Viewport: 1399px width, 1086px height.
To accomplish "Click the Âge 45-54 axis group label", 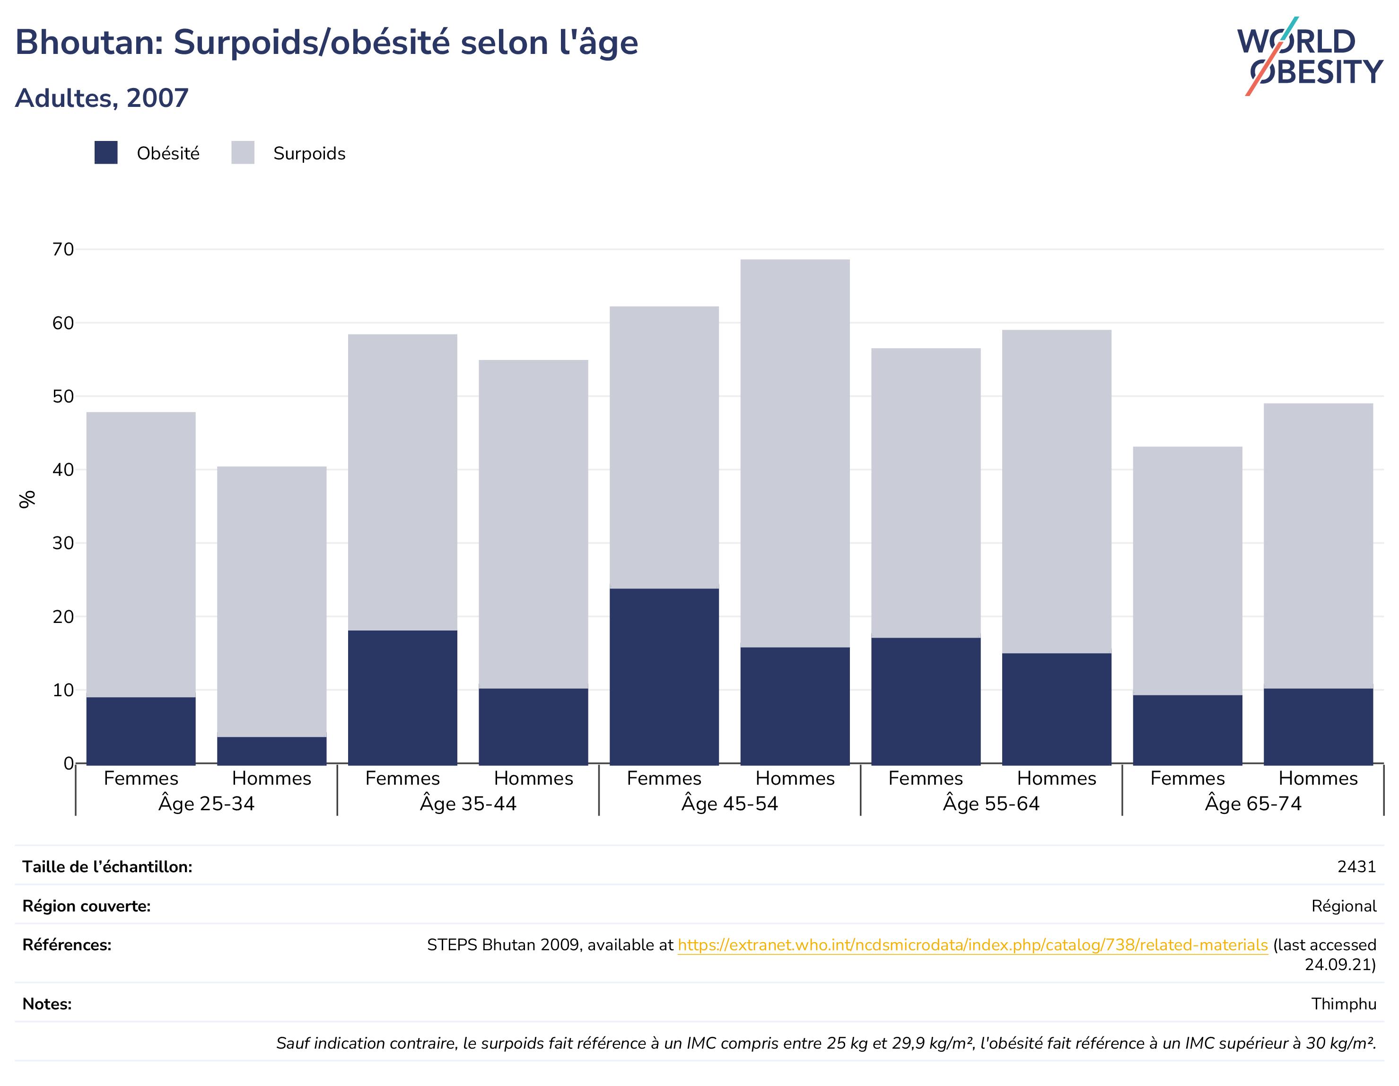I will (x=730, y=803).
